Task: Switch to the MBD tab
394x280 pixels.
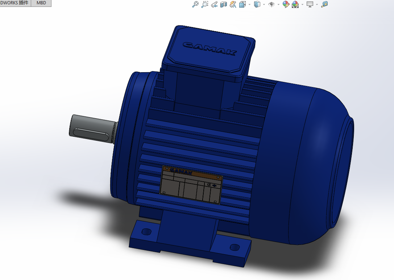Action: coord(41,3)
